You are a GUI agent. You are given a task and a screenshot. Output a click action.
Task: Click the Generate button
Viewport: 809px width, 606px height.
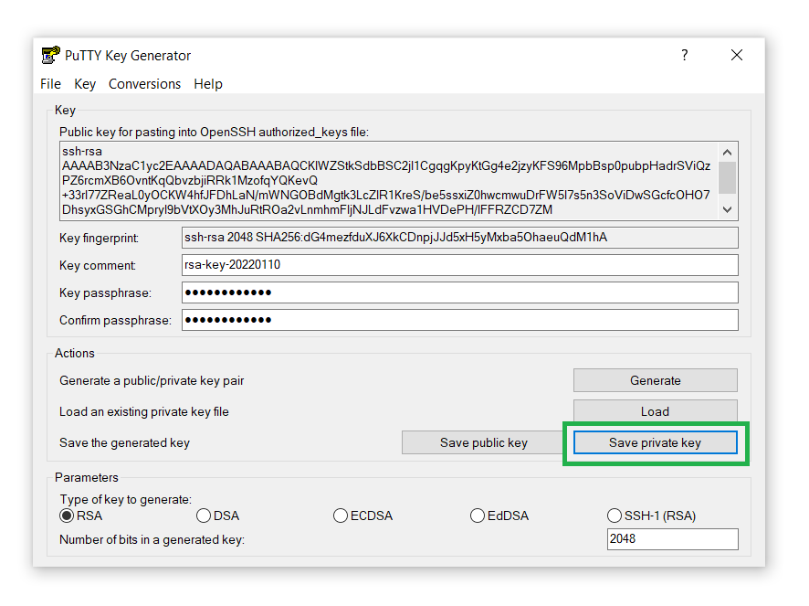(x=656, y=380)
